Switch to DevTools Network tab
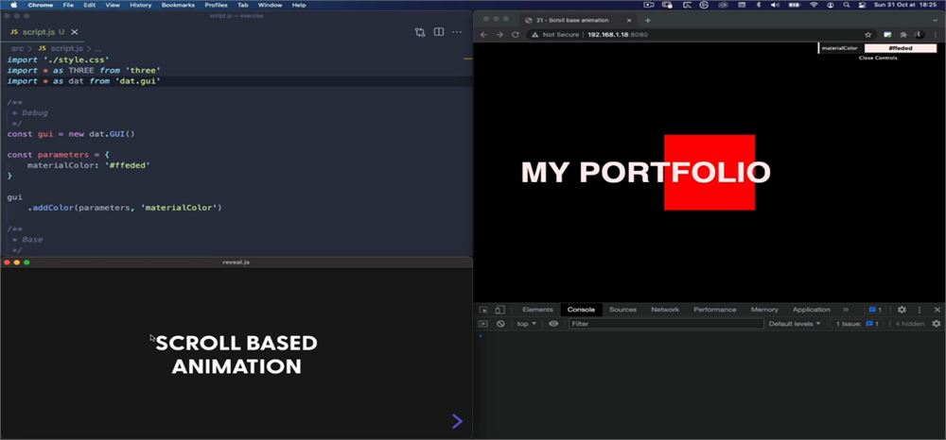The image size is (946, 440). click(x=665, y=310)
